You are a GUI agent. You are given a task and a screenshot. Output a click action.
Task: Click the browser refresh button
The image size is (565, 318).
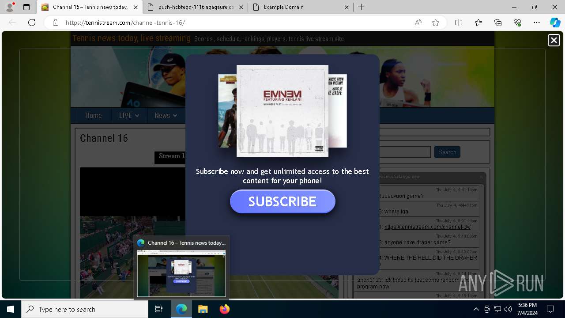[x=32, y=23]
